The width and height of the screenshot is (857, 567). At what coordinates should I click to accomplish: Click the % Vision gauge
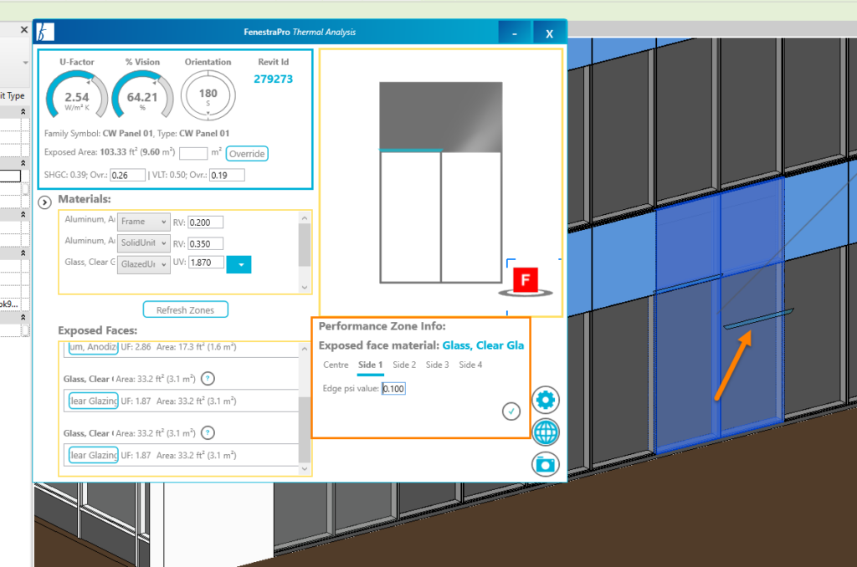pyautogui.click(x=142, y=95)
